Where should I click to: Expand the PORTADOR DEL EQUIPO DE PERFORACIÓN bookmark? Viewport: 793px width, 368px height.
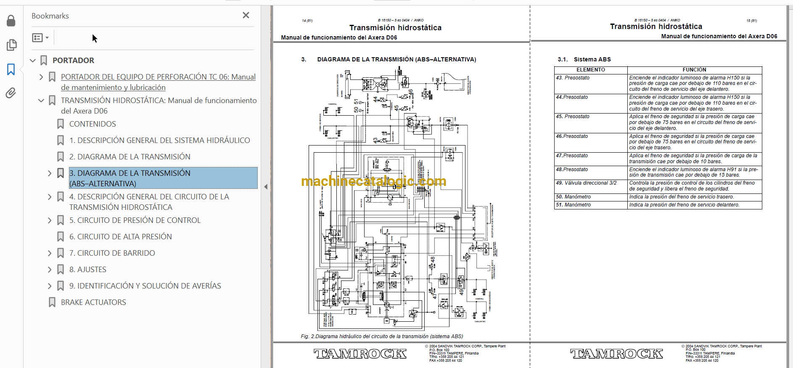pos(41,77)
